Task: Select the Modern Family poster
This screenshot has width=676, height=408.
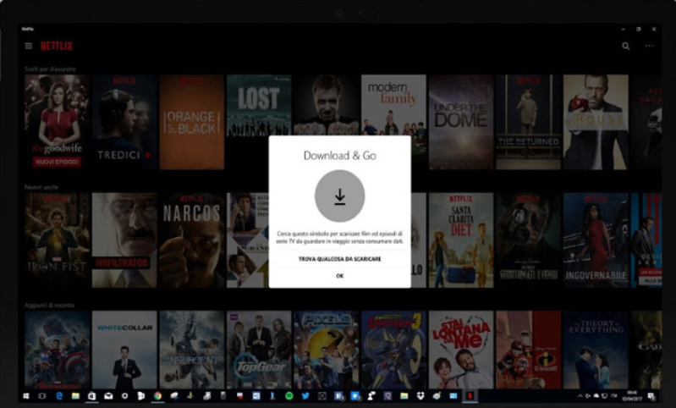Action: [393, 106]
